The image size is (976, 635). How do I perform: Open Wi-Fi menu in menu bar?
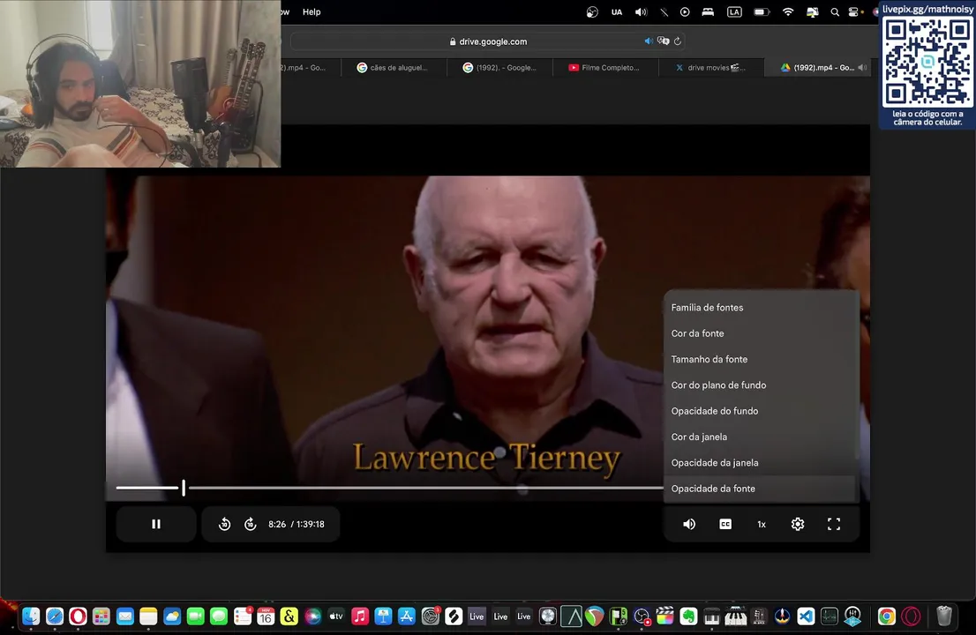tap(788, 11)
